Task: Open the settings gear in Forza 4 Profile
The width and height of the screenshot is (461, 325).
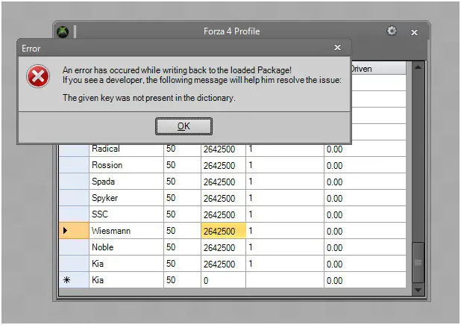Action: 392,31
